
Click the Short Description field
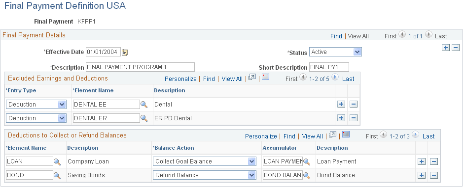point(329,67)
